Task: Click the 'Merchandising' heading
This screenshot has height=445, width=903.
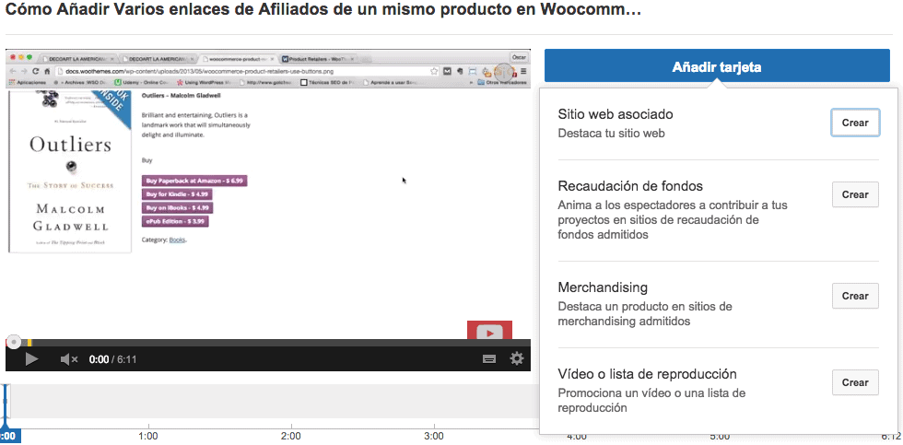Action: (x=603, y=287)
